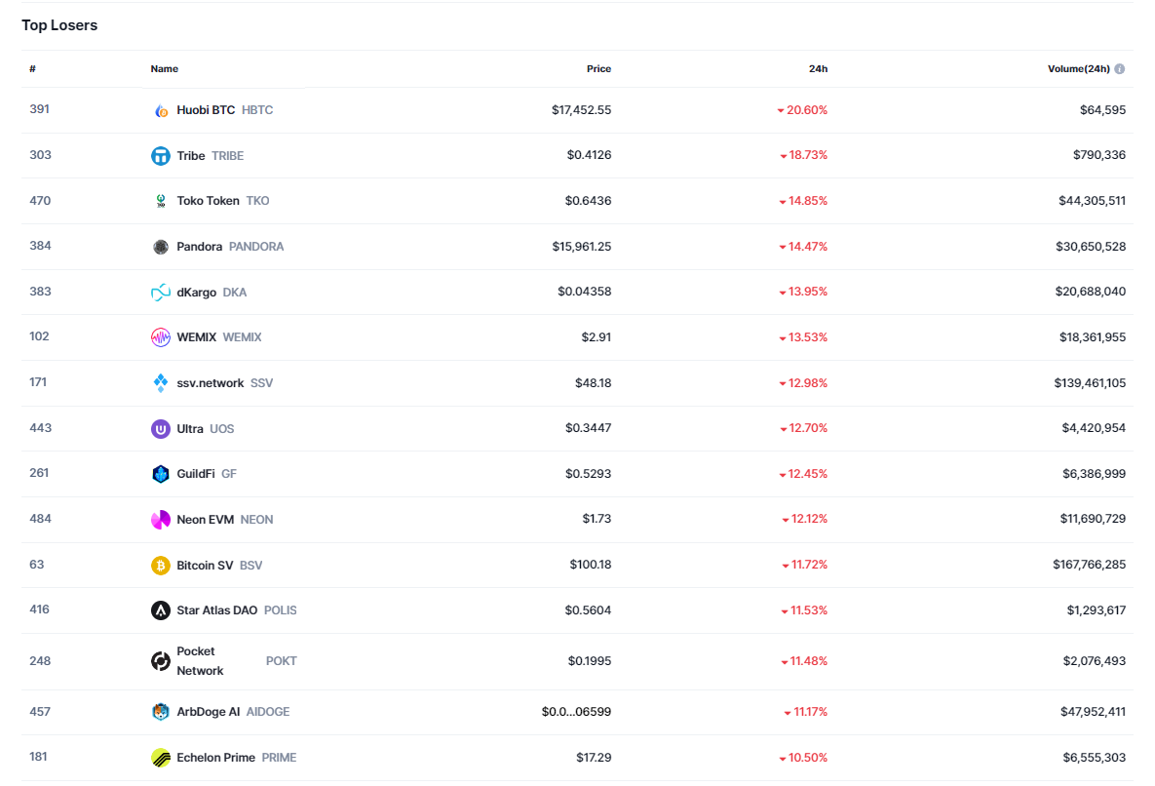Click the Tribe coin logo
The width and height of the screenshot is (1155, 786).
(161, 156)
